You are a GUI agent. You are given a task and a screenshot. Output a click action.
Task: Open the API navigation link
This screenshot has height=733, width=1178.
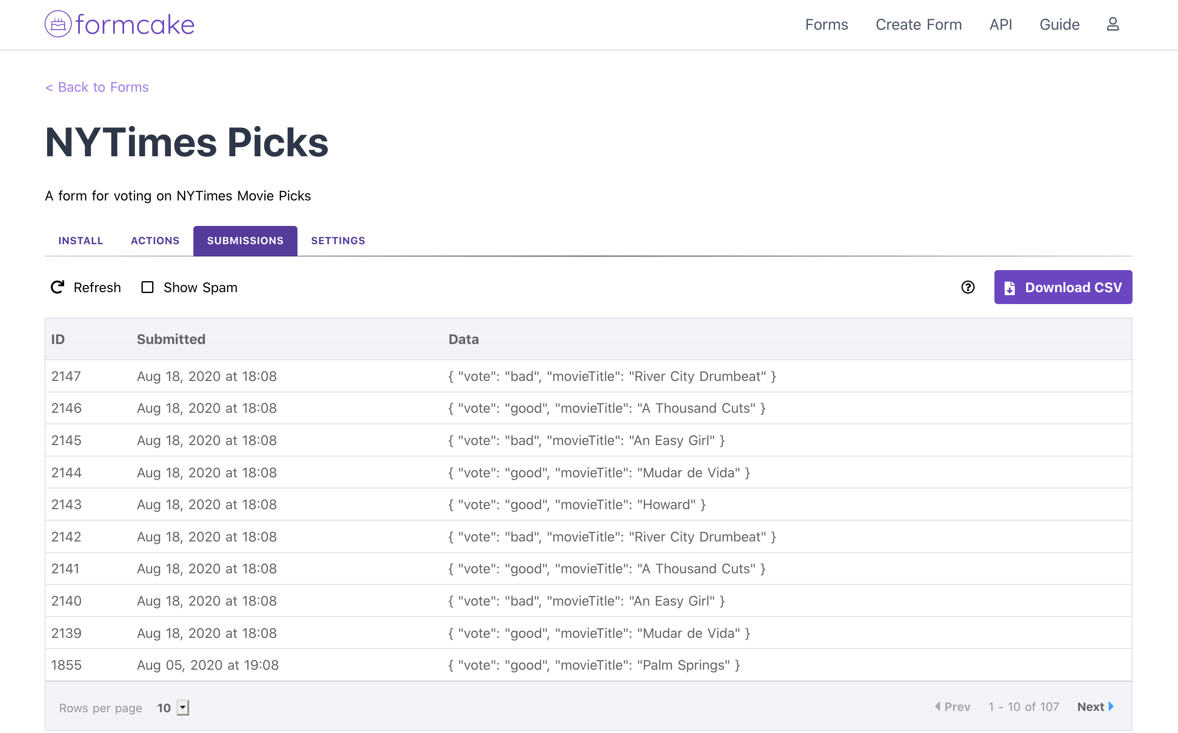coord(1000,24)
